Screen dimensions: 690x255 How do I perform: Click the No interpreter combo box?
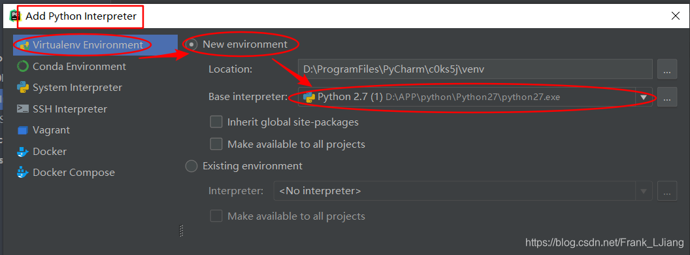pos(463,191)
